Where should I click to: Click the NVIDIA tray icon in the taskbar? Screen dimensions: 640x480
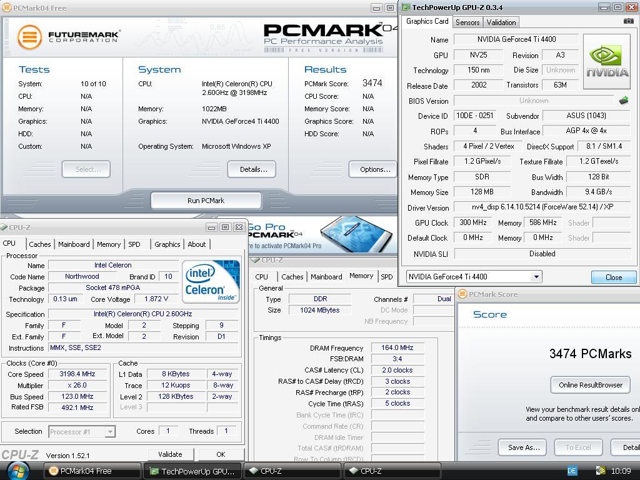pos(601,471)
